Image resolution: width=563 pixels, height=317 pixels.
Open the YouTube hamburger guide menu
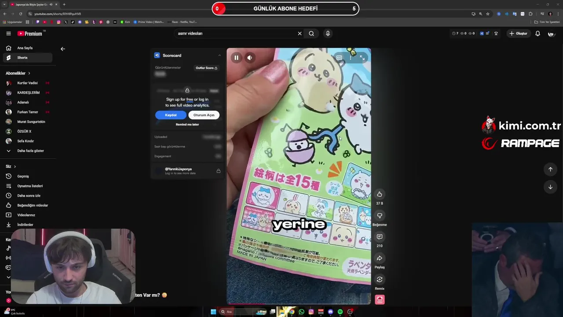pyautogui.click(x=8, y=33)
